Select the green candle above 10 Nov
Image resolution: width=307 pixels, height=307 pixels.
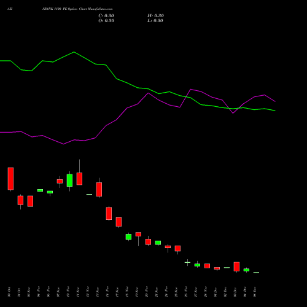pos(69,181)
